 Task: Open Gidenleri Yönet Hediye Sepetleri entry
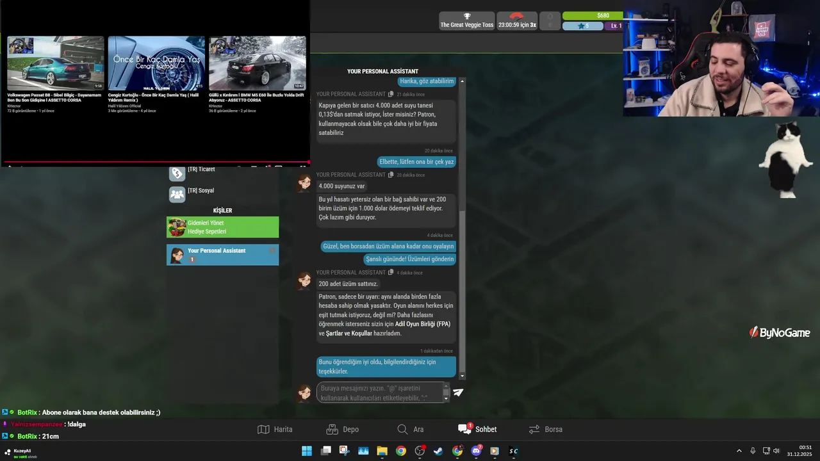pos(223,227)
